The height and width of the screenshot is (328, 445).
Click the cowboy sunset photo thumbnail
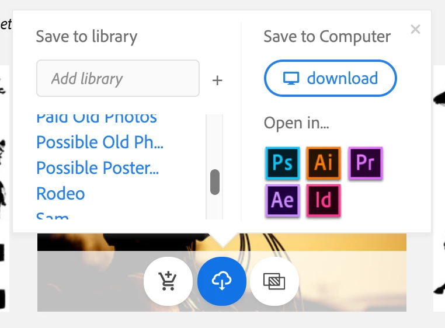222,273
